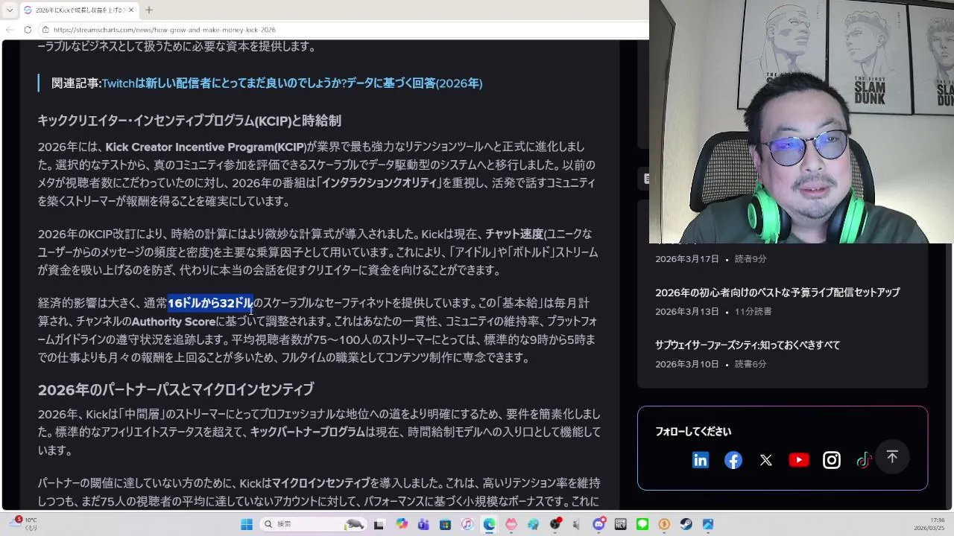954x536 pixels.
Task: View site information lock icon
Action: point(45,30)
